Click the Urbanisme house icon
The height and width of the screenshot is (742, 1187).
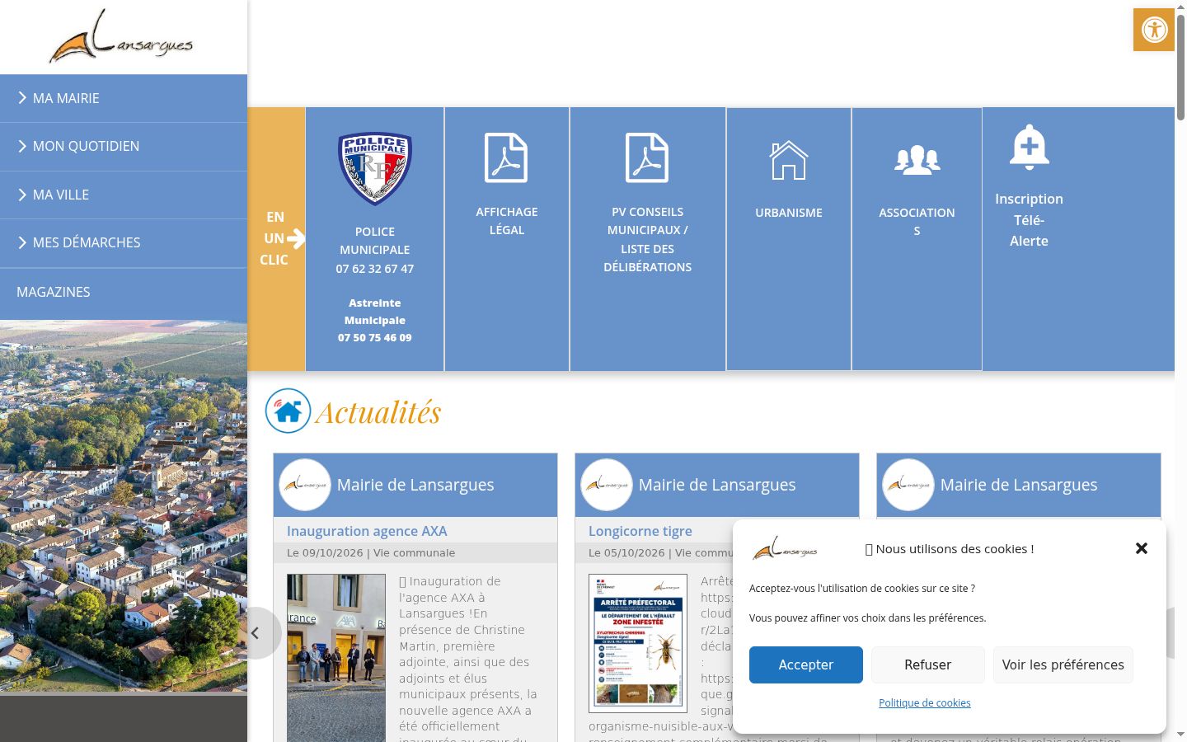pos(789,160)
